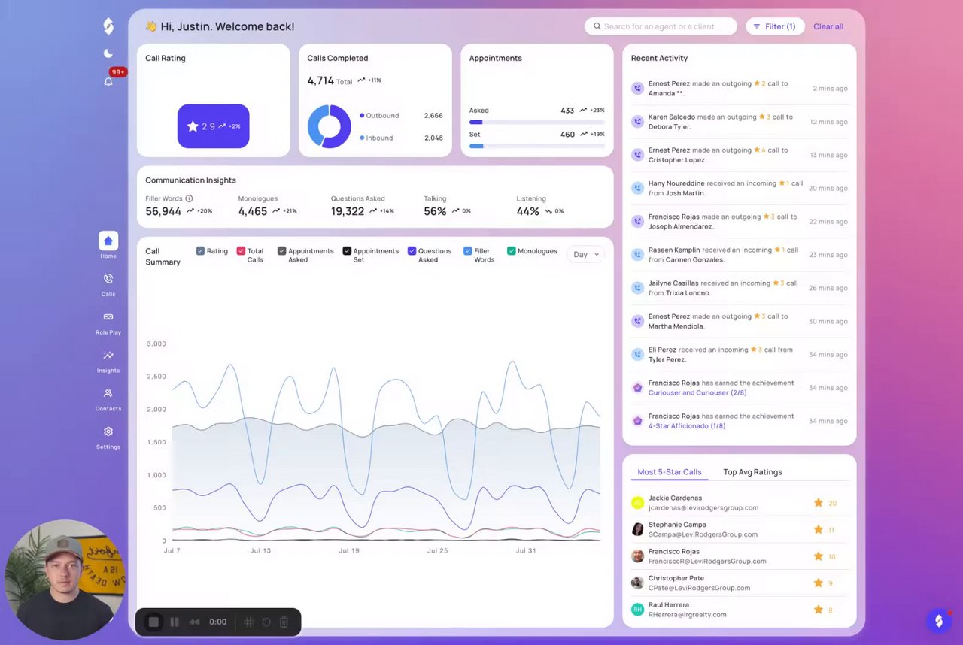Uncheck the Rating checkbox in Call Summary
The height and width of the screenshot is (645, 963).
coord(200,251)
